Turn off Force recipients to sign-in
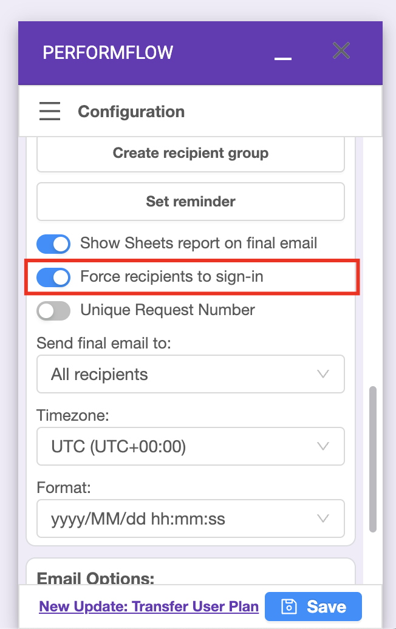The height and width of the screenshot is (629, 396). (53, 277)
